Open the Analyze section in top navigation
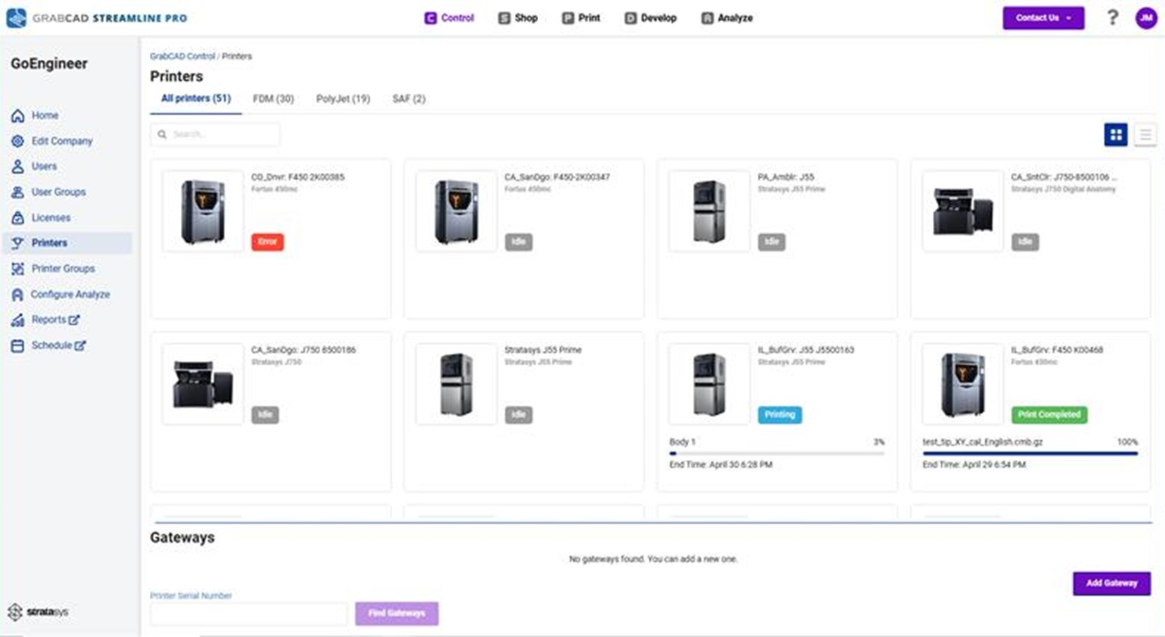1165x637 pixels. (x=726, y=18)
